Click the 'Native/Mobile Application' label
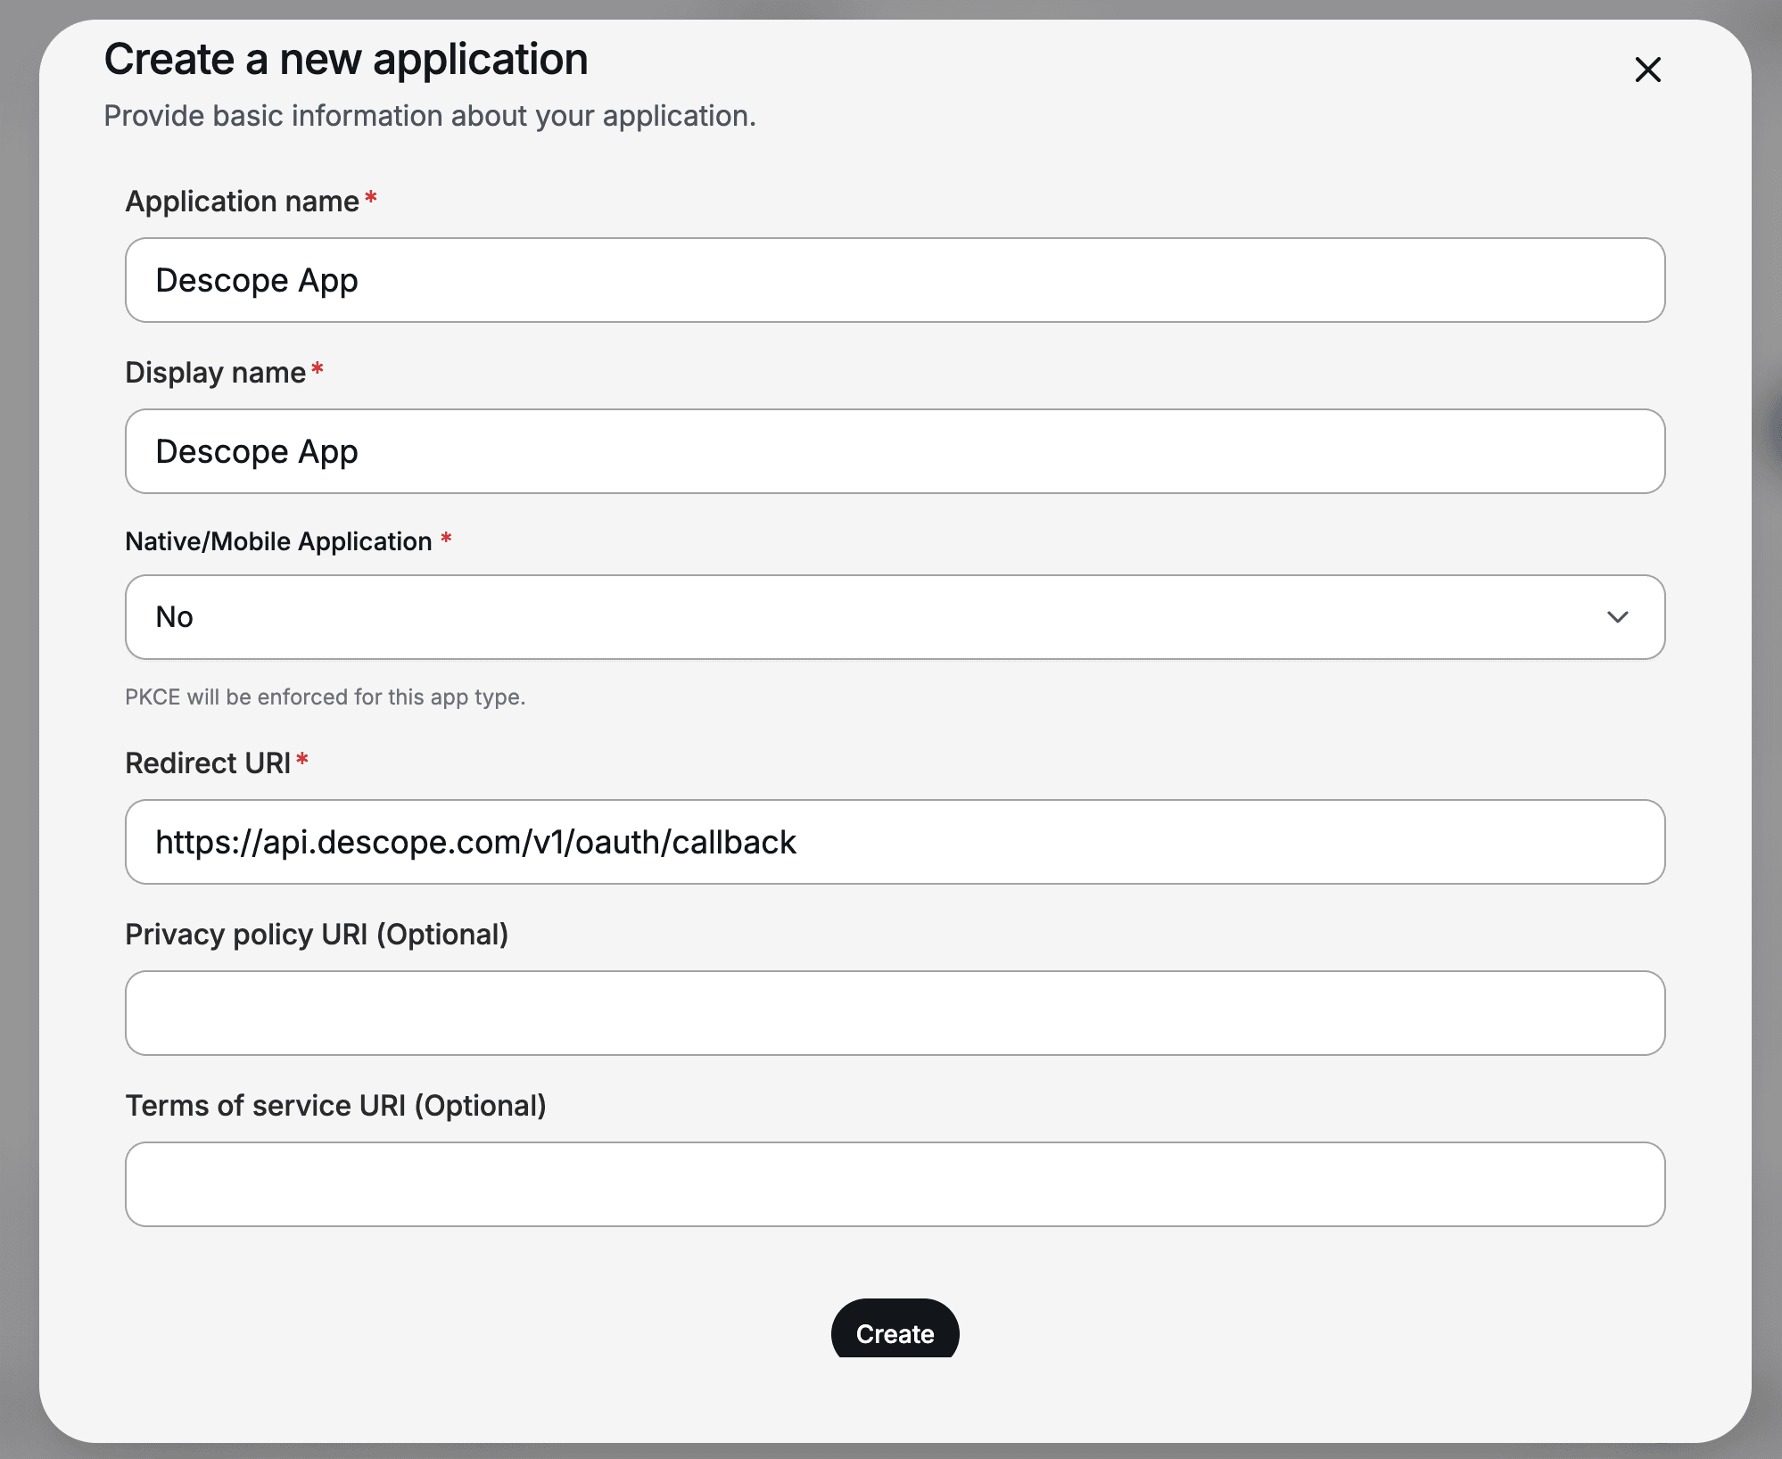This screenshot has height=1459, width=1782. 278,541
